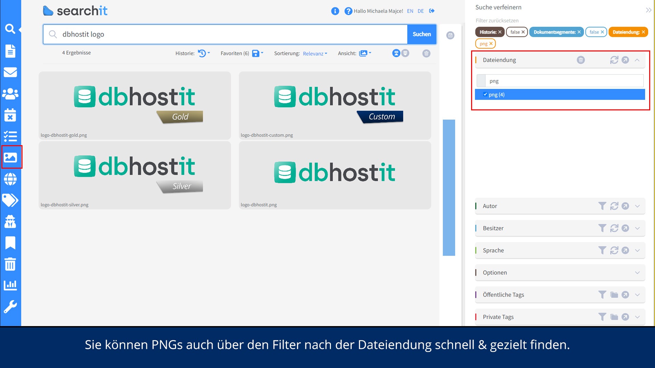Open the Historie dropdown
655x368 pixels.
tap(204, 53)
